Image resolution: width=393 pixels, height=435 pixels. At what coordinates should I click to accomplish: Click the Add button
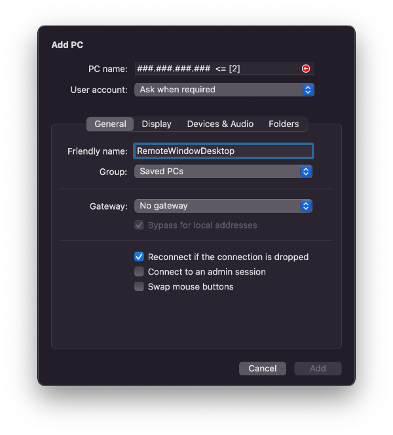pyautogui.click(x=318, y=368)
